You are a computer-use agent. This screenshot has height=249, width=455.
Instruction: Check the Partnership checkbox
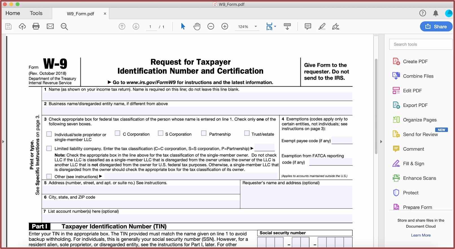(x=204, y=133)
